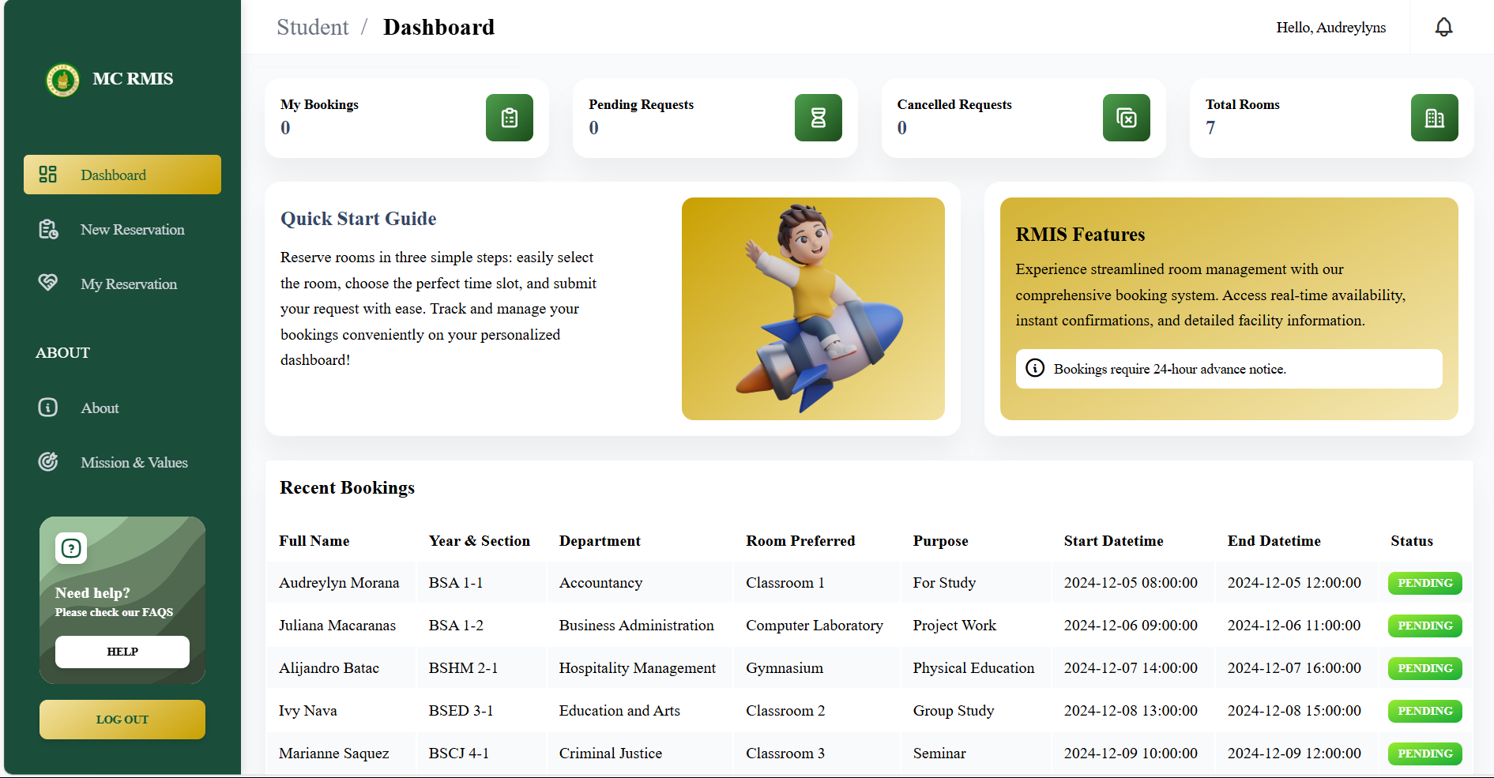
Task: Select the Alijandro Batac name cell
Action: tap(340, 668)
